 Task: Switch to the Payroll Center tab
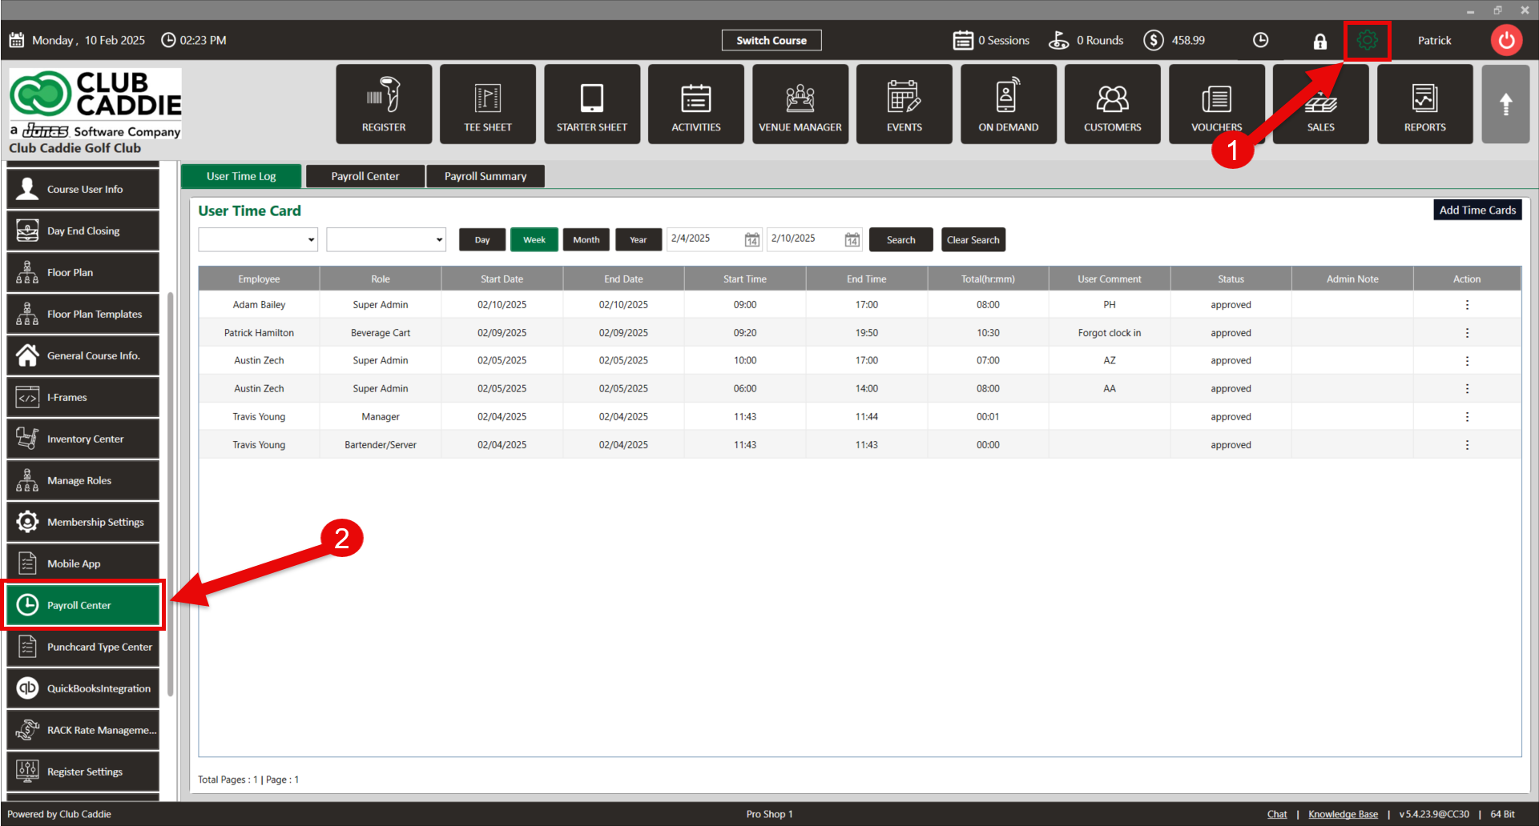365,176
